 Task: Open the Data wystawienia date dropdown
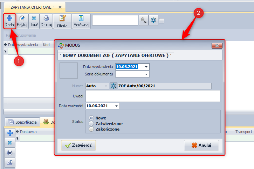click(x=146, y=67)
